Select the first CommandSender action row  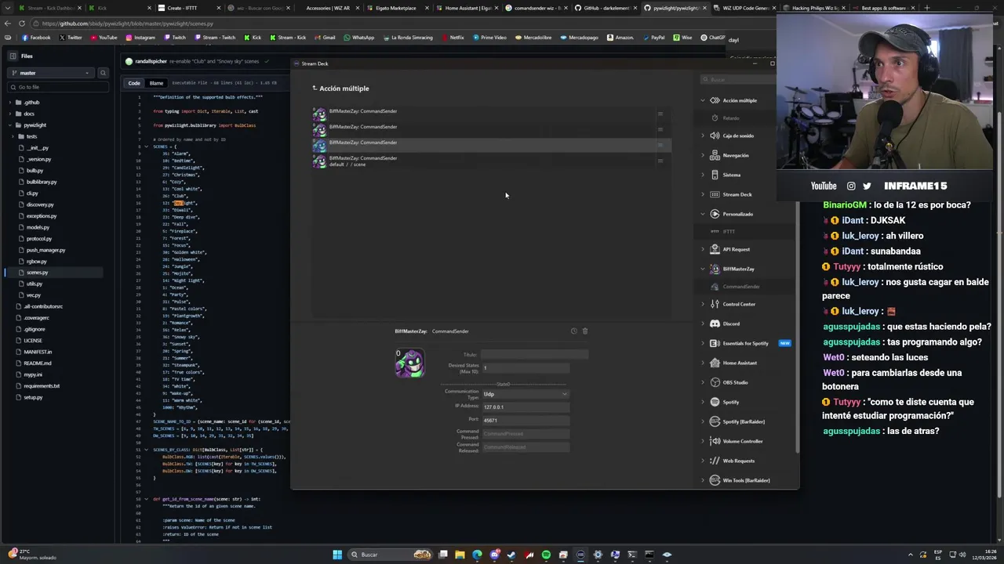point(490,114)
